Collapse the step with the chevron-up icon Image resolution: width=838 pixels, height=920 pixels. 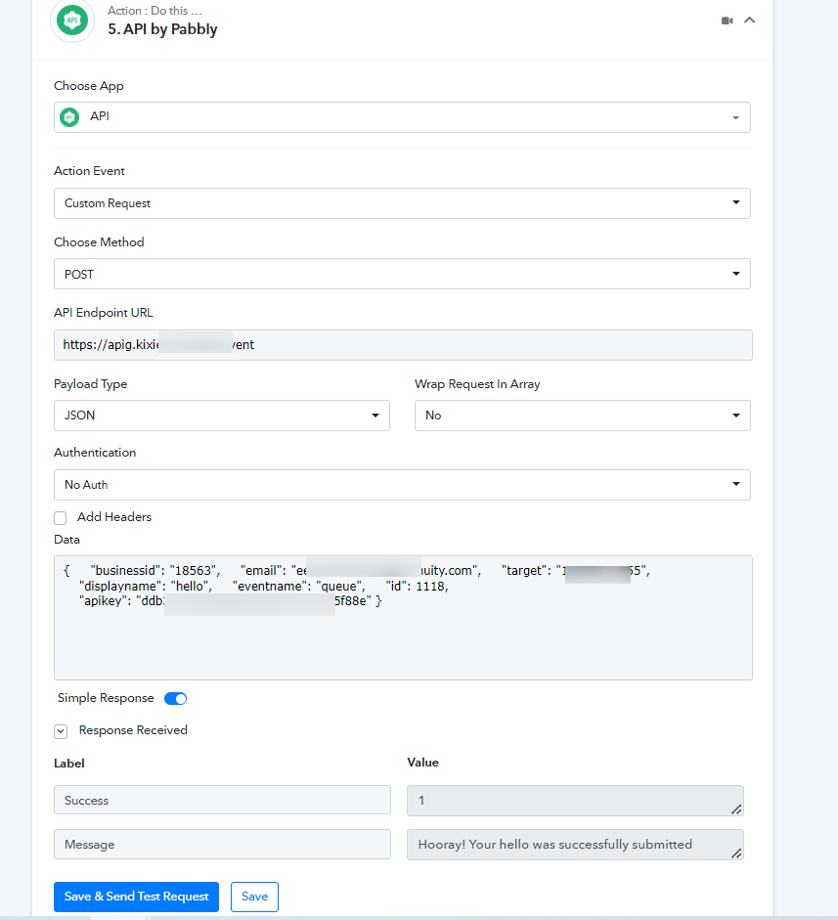tap(750, 20)
